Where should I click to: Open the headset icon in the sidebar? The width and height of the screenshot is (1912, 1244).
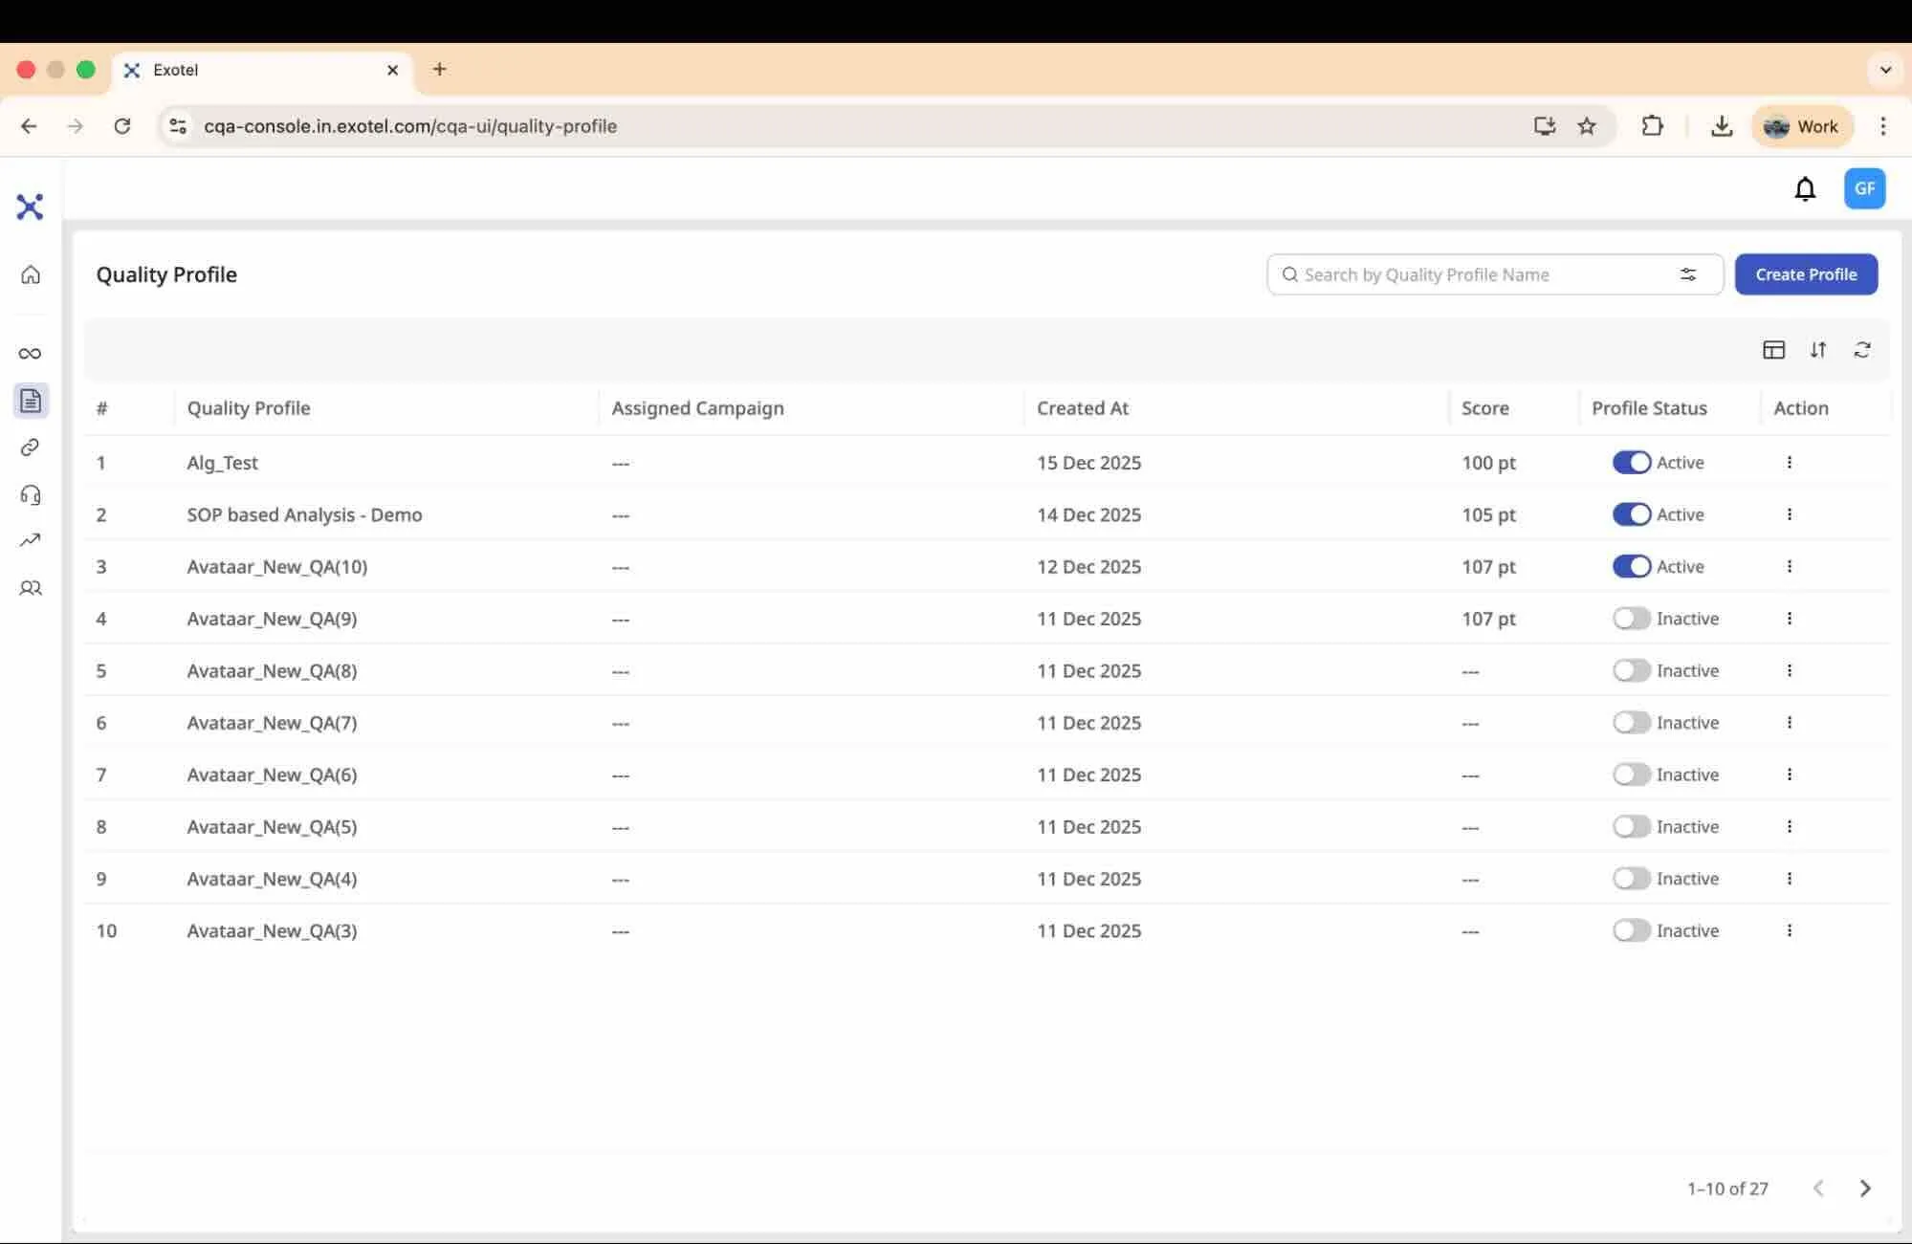(x=31, y=494)
